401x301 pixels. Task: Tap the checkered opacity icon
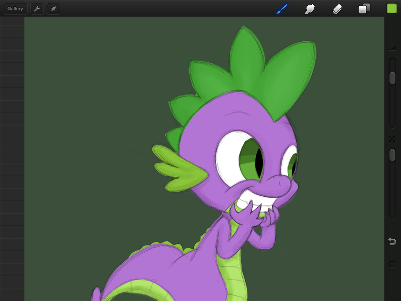click(392, 139)
